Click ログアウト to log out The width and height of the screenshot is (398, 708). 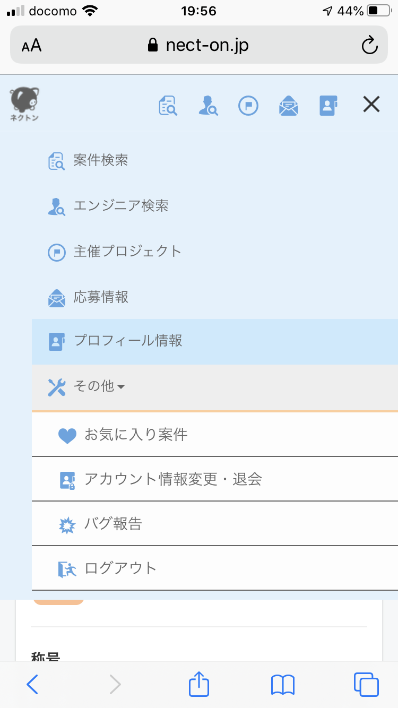215,568
